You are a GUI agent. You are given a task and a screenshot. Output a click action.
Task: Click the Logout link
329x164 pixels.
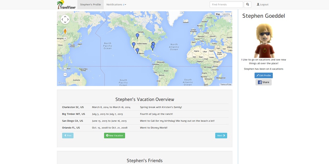point(263,5)
